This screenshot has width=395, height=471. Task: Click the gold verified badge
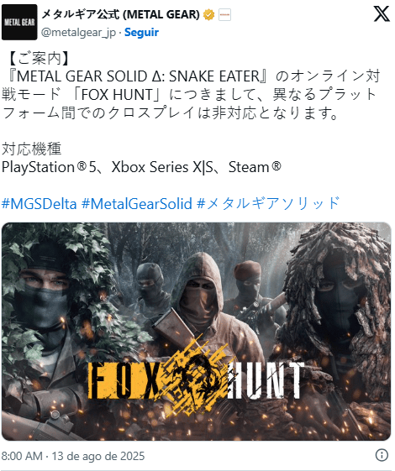(208, 14)
